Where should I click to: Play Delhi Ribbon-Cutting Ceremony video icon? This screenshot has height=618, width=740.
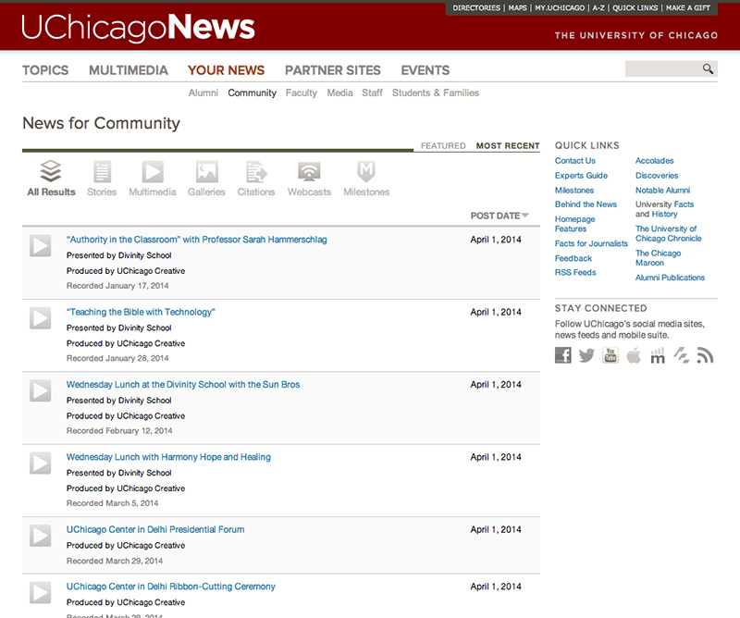(40, 592)
